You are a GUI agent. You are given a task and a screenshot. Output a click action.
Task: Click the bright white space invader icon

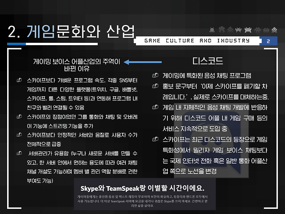[248, 30]
